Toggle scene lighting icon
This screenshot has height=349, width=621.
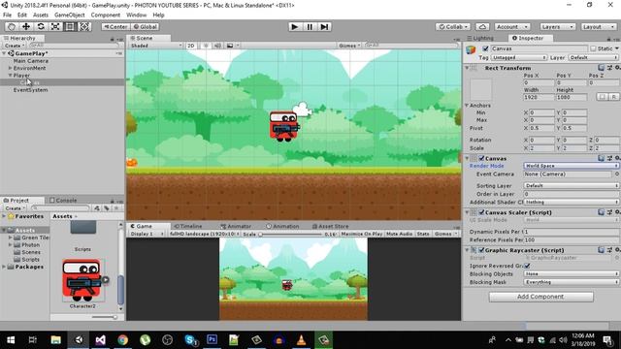point(206,46)
